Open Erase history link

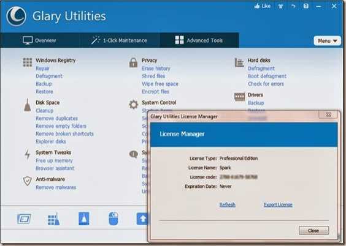point(156,69)
